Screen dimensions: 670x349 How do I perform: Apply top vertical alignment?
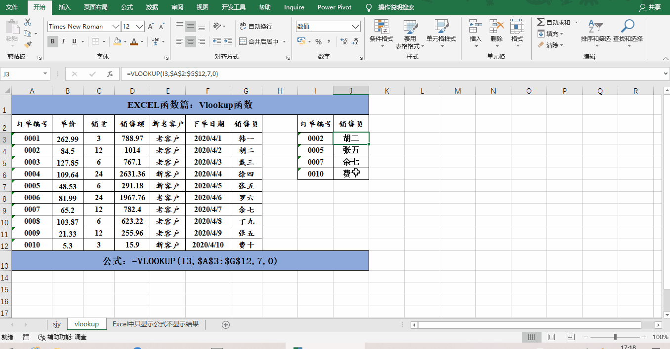(180, 26)
